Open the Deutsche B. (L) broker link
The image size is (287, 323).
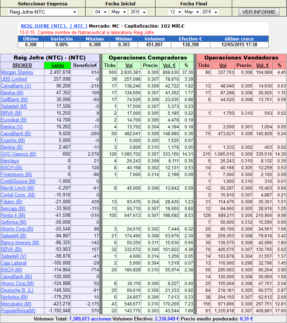(x=17, y=290)
